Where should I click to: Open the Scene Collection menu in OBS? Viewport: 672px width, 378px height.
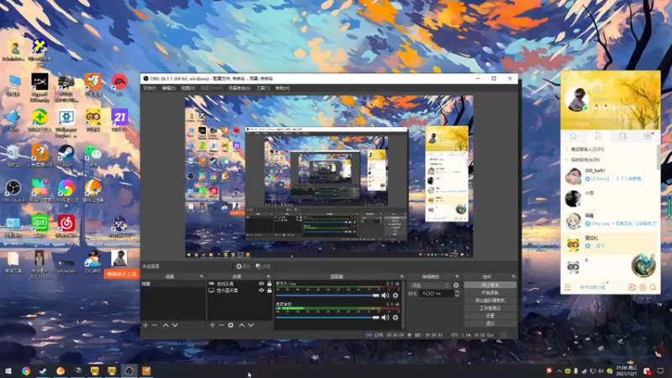pos(239,88)
